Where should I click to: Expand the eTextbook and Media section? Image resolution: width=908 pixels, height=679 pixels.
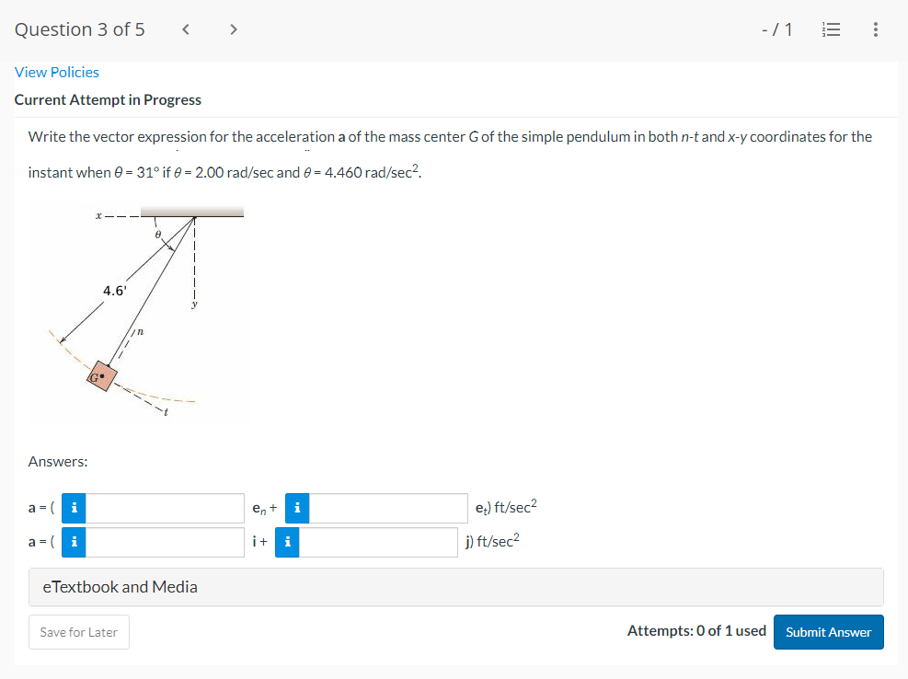pos(119,586)
